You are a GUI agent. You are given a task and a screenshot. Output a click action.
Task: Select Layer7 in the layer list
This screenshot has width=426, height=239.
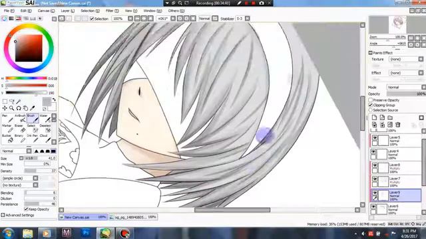click(396, 181)
